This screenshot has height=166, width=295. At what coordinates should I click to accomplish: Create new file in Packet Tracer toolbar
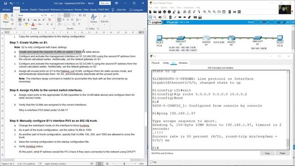150,12
